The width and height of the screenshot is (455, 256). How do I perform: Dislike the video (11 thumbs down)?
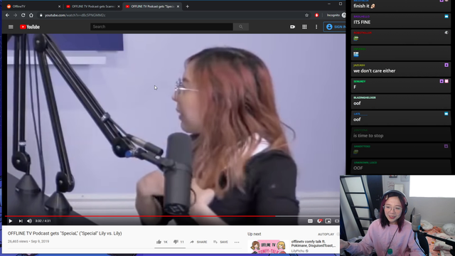coord(178,242)
